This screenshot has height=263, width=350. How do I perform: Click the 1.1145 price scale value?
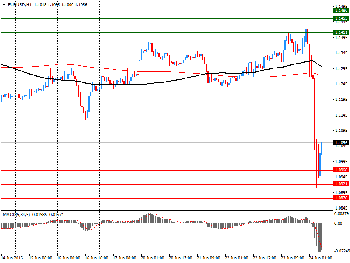tap(341, 115)
